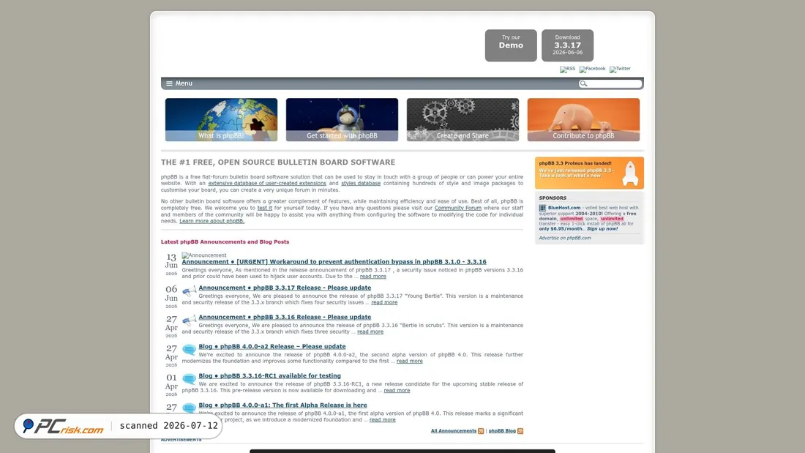Open the 'What is phpBB?' globe banner
The width and height of the screenshot is (805, 453).
[x=221, y=120]
